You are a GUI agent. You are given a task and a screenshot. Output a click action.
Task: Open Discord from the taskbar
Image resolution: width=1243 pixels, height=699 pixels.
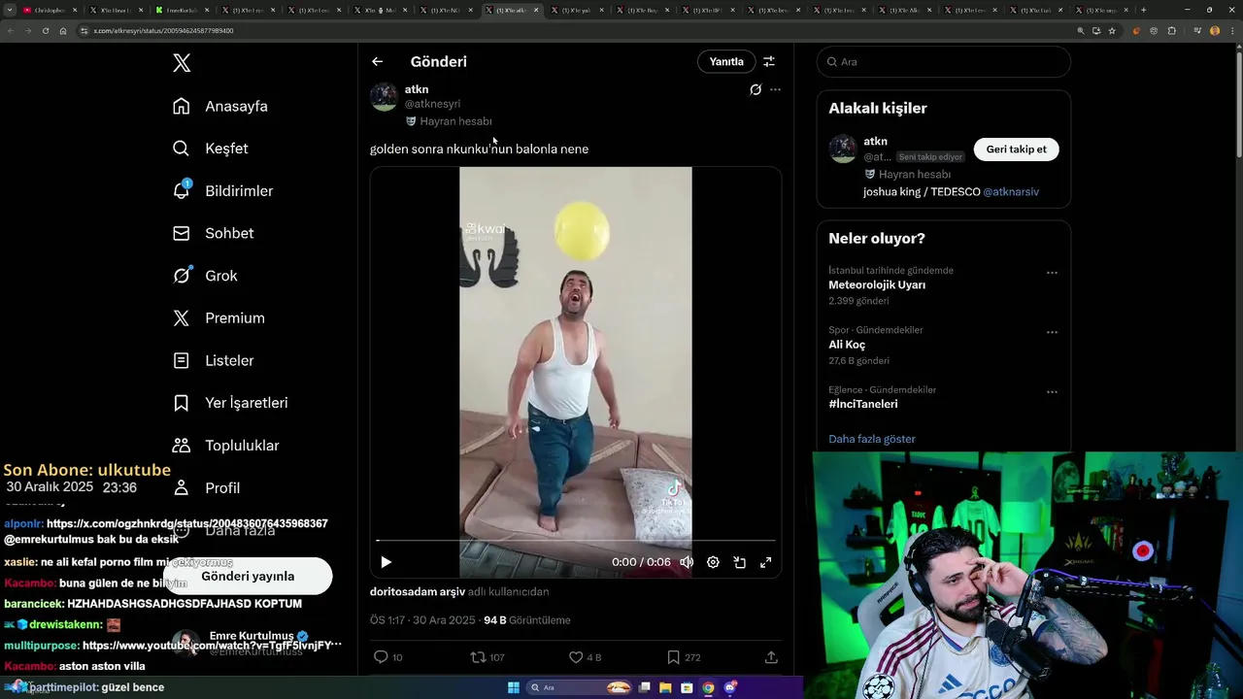tap(729, 687)
